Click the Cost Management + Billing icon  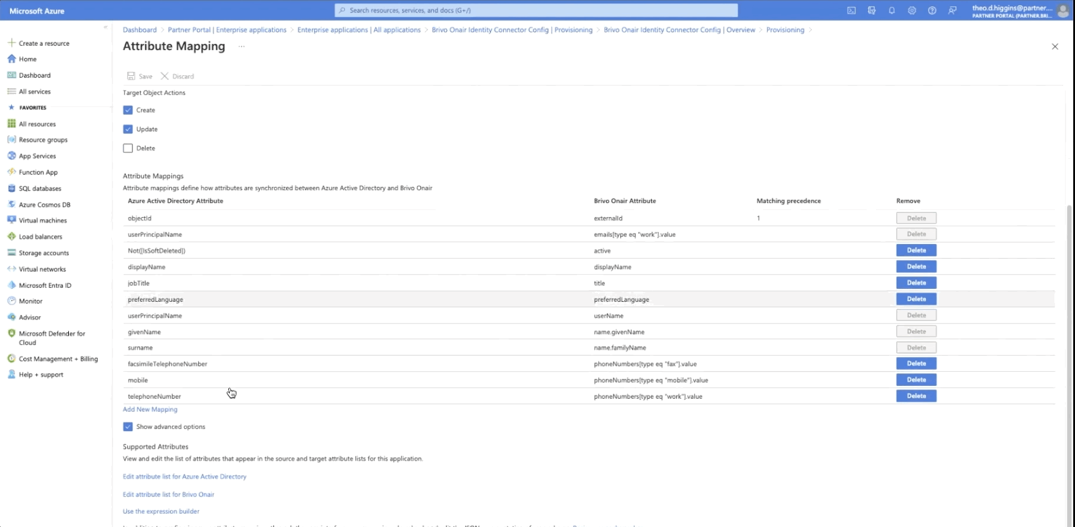pos(11,358)
